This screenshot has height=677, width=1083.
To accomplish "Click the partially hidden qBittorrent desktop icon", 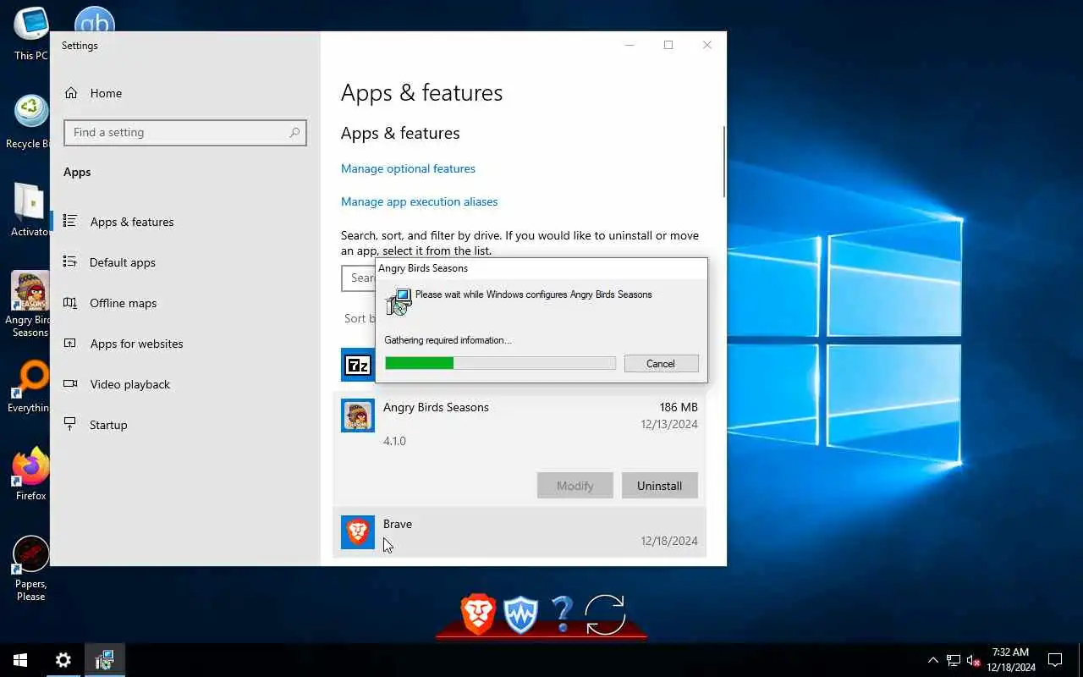I will coord(94,19).
